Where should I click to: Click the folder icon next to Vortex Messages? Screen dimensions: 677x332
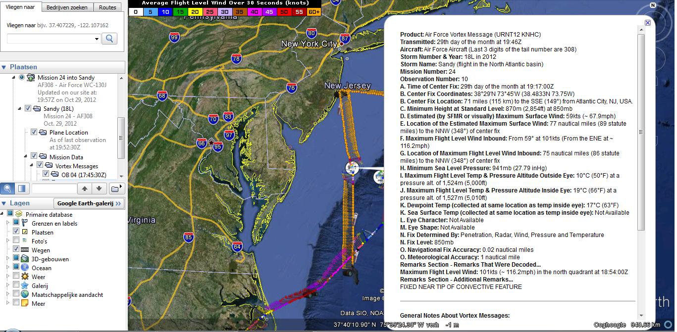point(49,166)
